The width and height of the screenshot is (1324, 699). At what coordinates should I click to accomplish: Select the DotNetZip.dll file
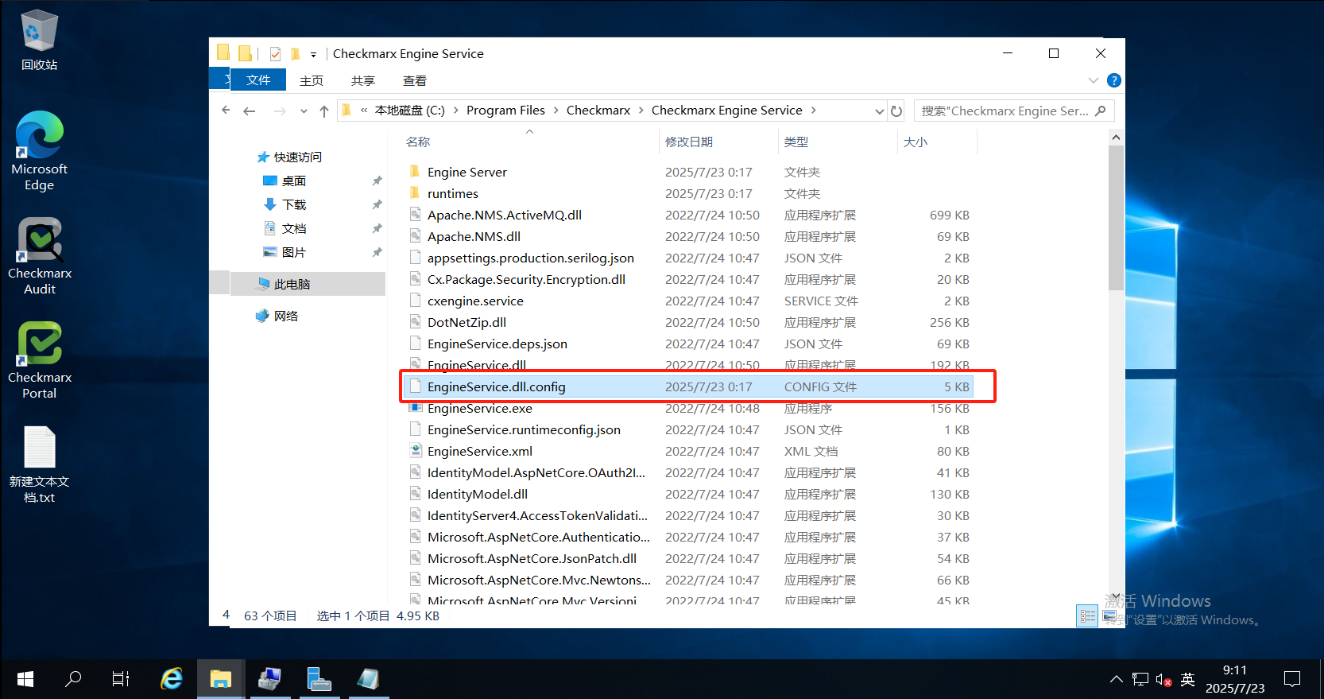[x=466, y=323]
